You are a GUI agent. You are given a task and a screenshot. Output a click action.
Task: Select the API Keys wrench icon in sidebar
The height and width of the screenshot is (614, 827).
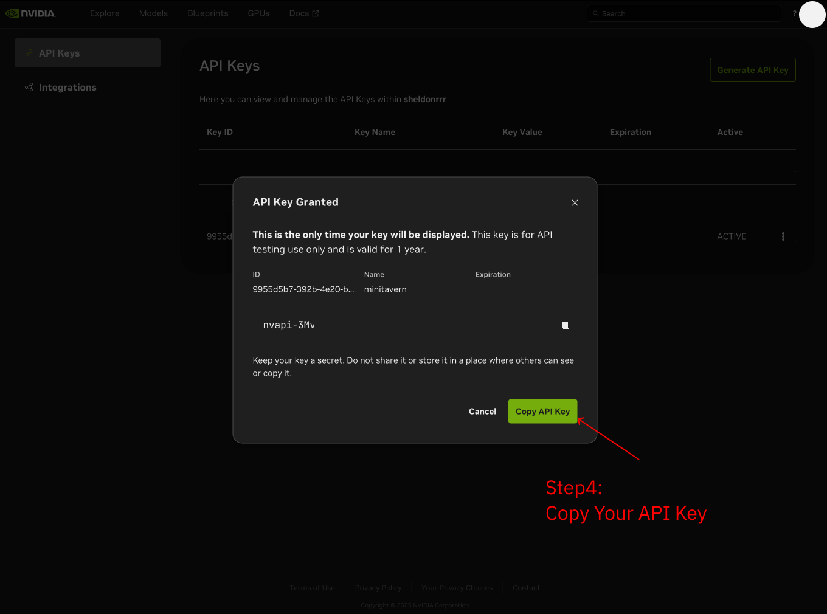pos(29,53)
